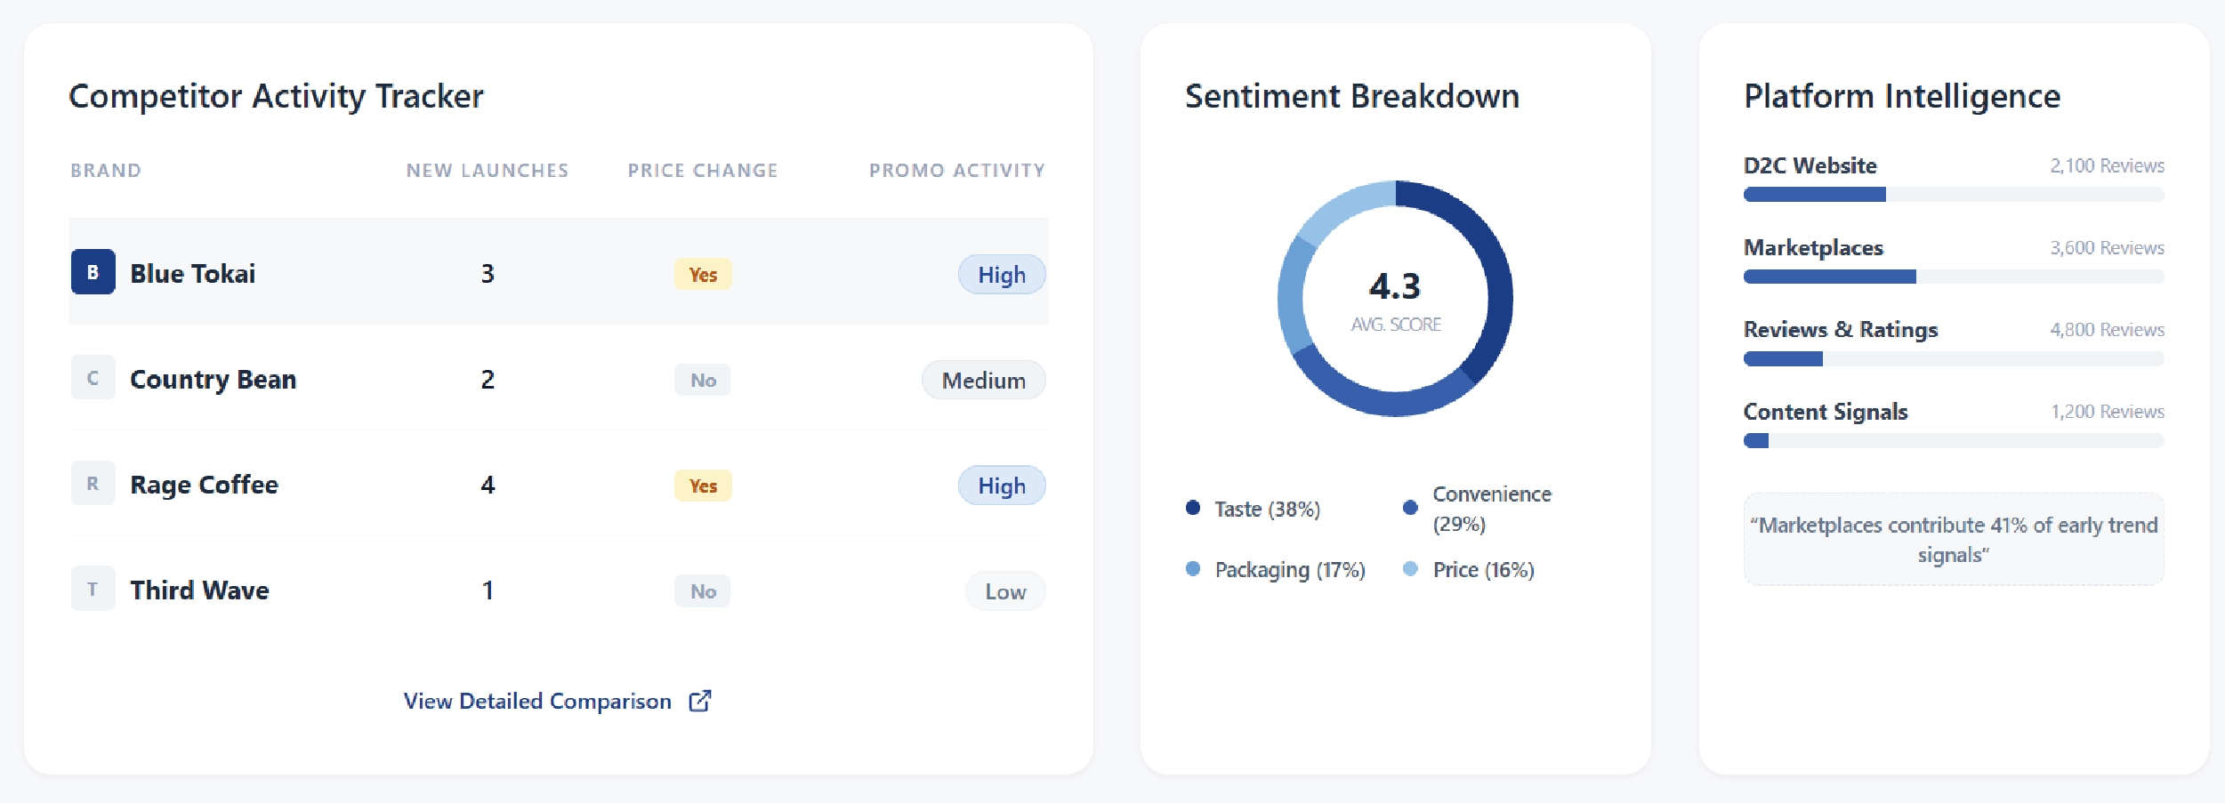Click the Third Wave 'T' avatar icon
The height and width of the screenshot is (803, 2225).
(x=93, y=589)
